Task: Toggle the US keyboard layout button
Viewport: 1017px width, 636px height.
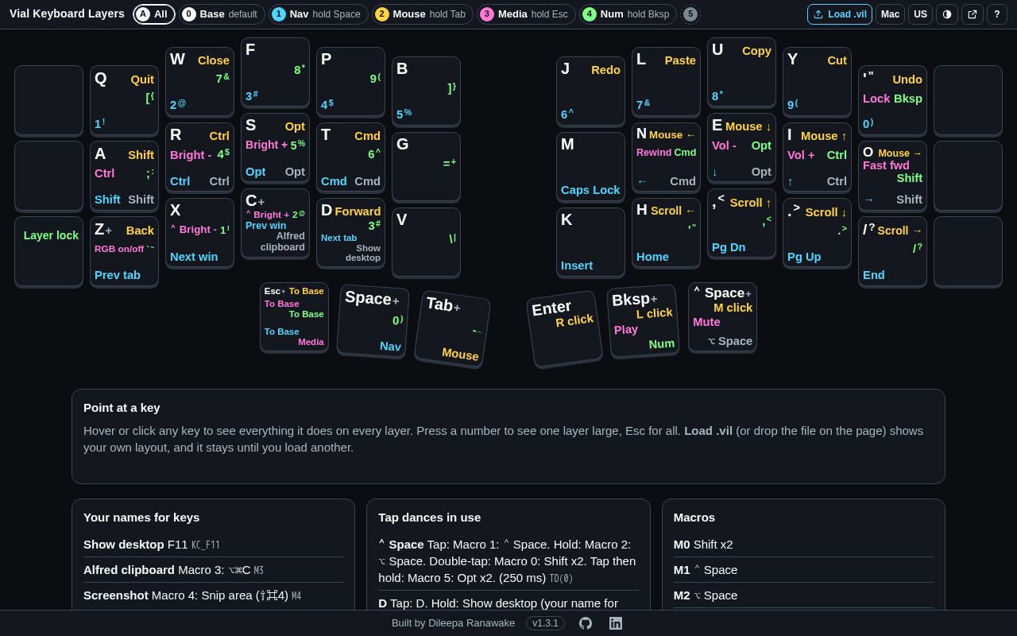Action: click(921, 14)
